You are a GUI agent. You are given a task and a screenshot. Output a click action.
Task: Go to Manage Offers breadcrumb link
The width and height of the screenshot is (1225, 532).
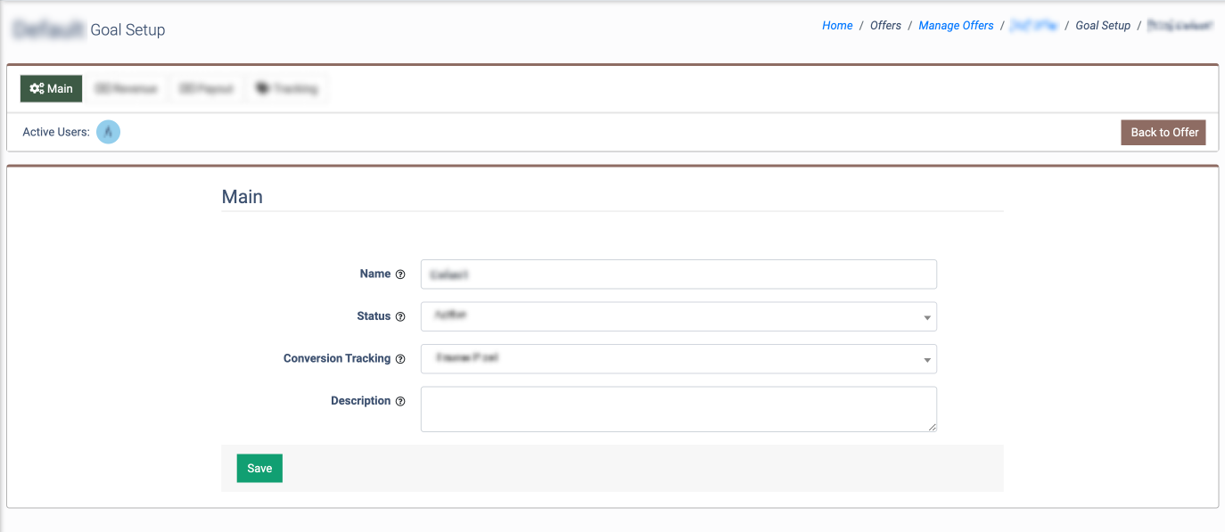click(x=956, y=26)
